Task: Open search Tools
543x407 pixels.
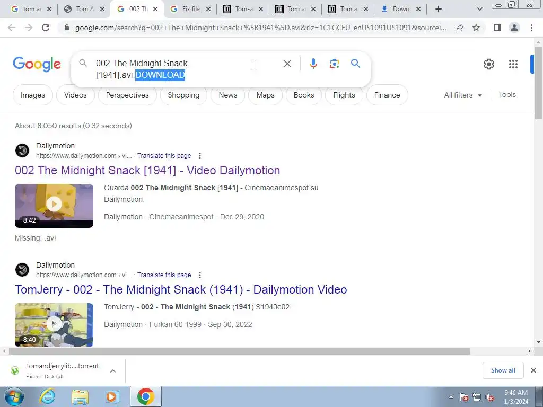Action: [x=507, y=94]
